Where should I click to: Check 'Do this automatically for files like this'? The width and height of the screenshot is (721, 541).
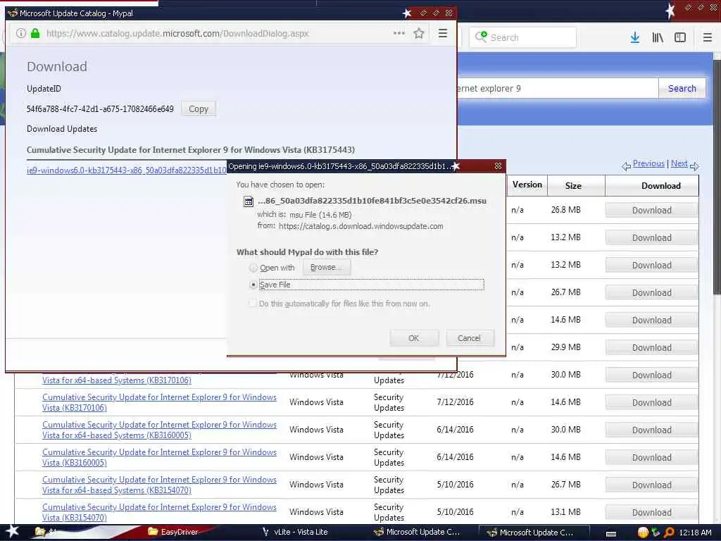pyautogui.click(x=253, y=303)
